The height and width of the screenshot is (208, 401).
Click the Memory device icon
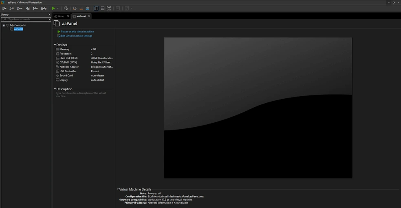coord(57,50)
